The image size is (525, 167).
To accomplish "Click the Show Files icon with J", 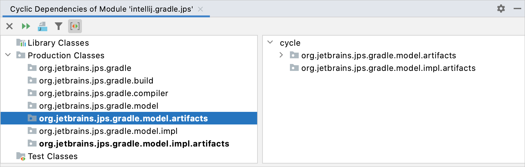I will 43,26.
